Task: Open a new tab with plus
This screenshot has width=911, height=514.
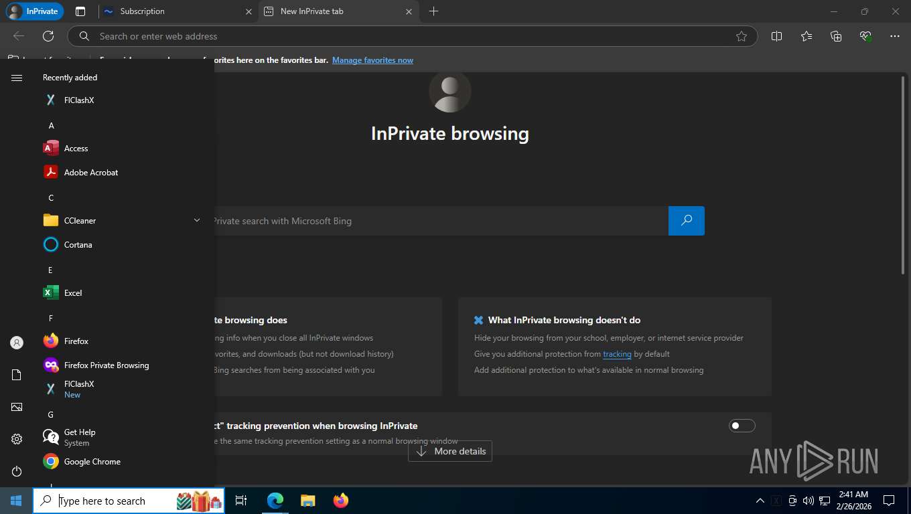Action: click(433, 11)
